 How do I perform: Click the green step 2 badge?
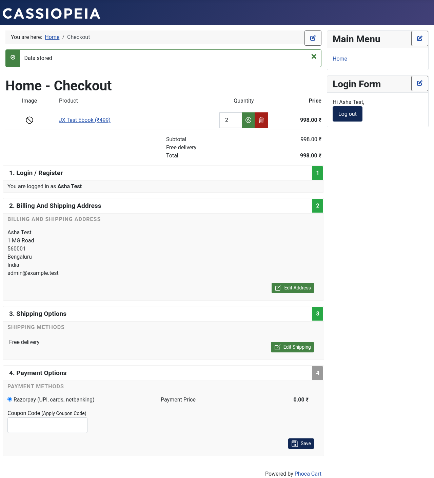[318, 206]
